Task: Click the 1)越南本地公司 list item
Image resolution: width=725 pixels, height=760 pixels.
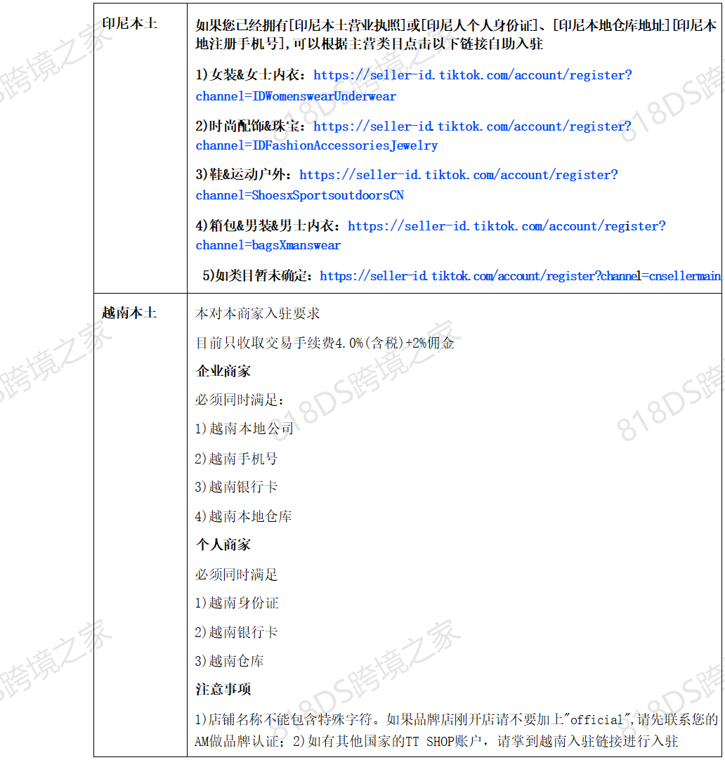Action: 244,428
